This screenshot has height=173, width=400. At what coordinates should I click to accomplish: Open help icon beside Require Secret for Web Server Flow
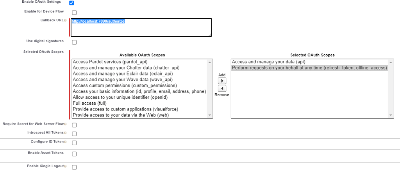65,124
